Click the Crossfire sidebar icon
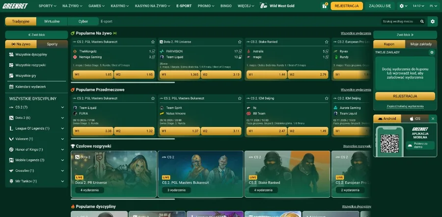The image size is (442, 217). coord(11,170)
